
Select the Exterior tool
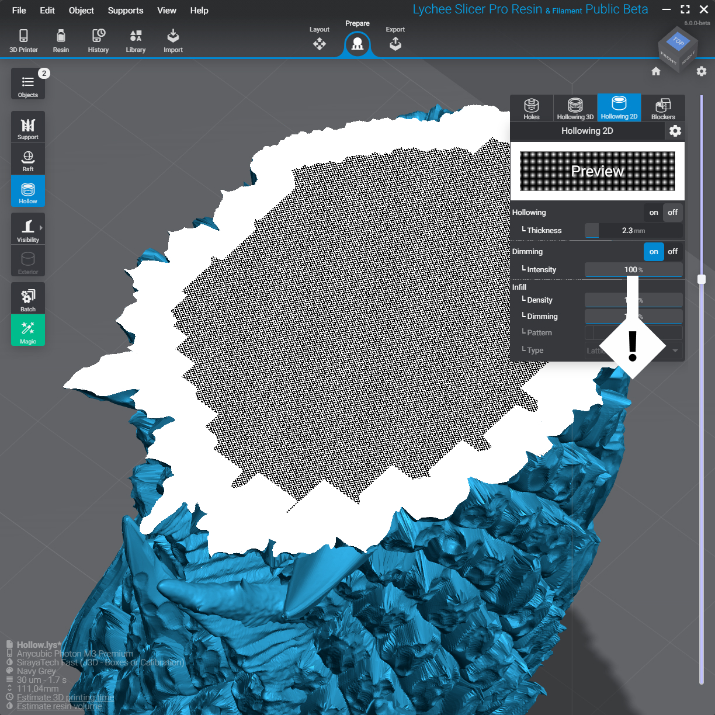27,261
